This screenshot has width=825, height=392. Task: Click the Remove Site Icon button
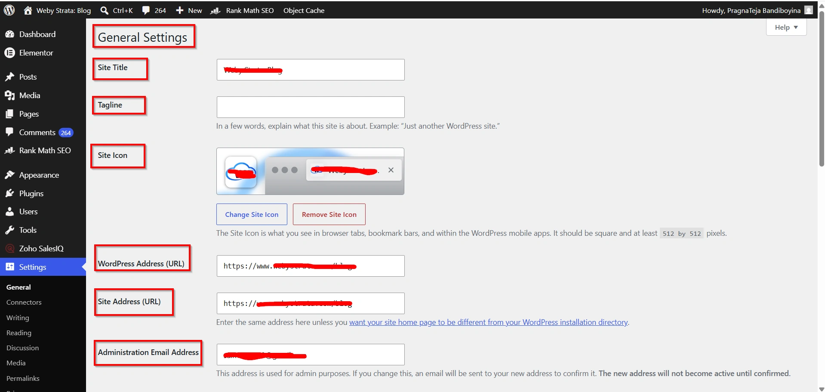pyautogui.click(x=329, y=214)
